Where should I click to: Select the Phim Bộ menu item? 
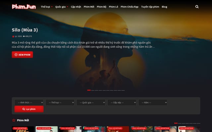[101, 7]
